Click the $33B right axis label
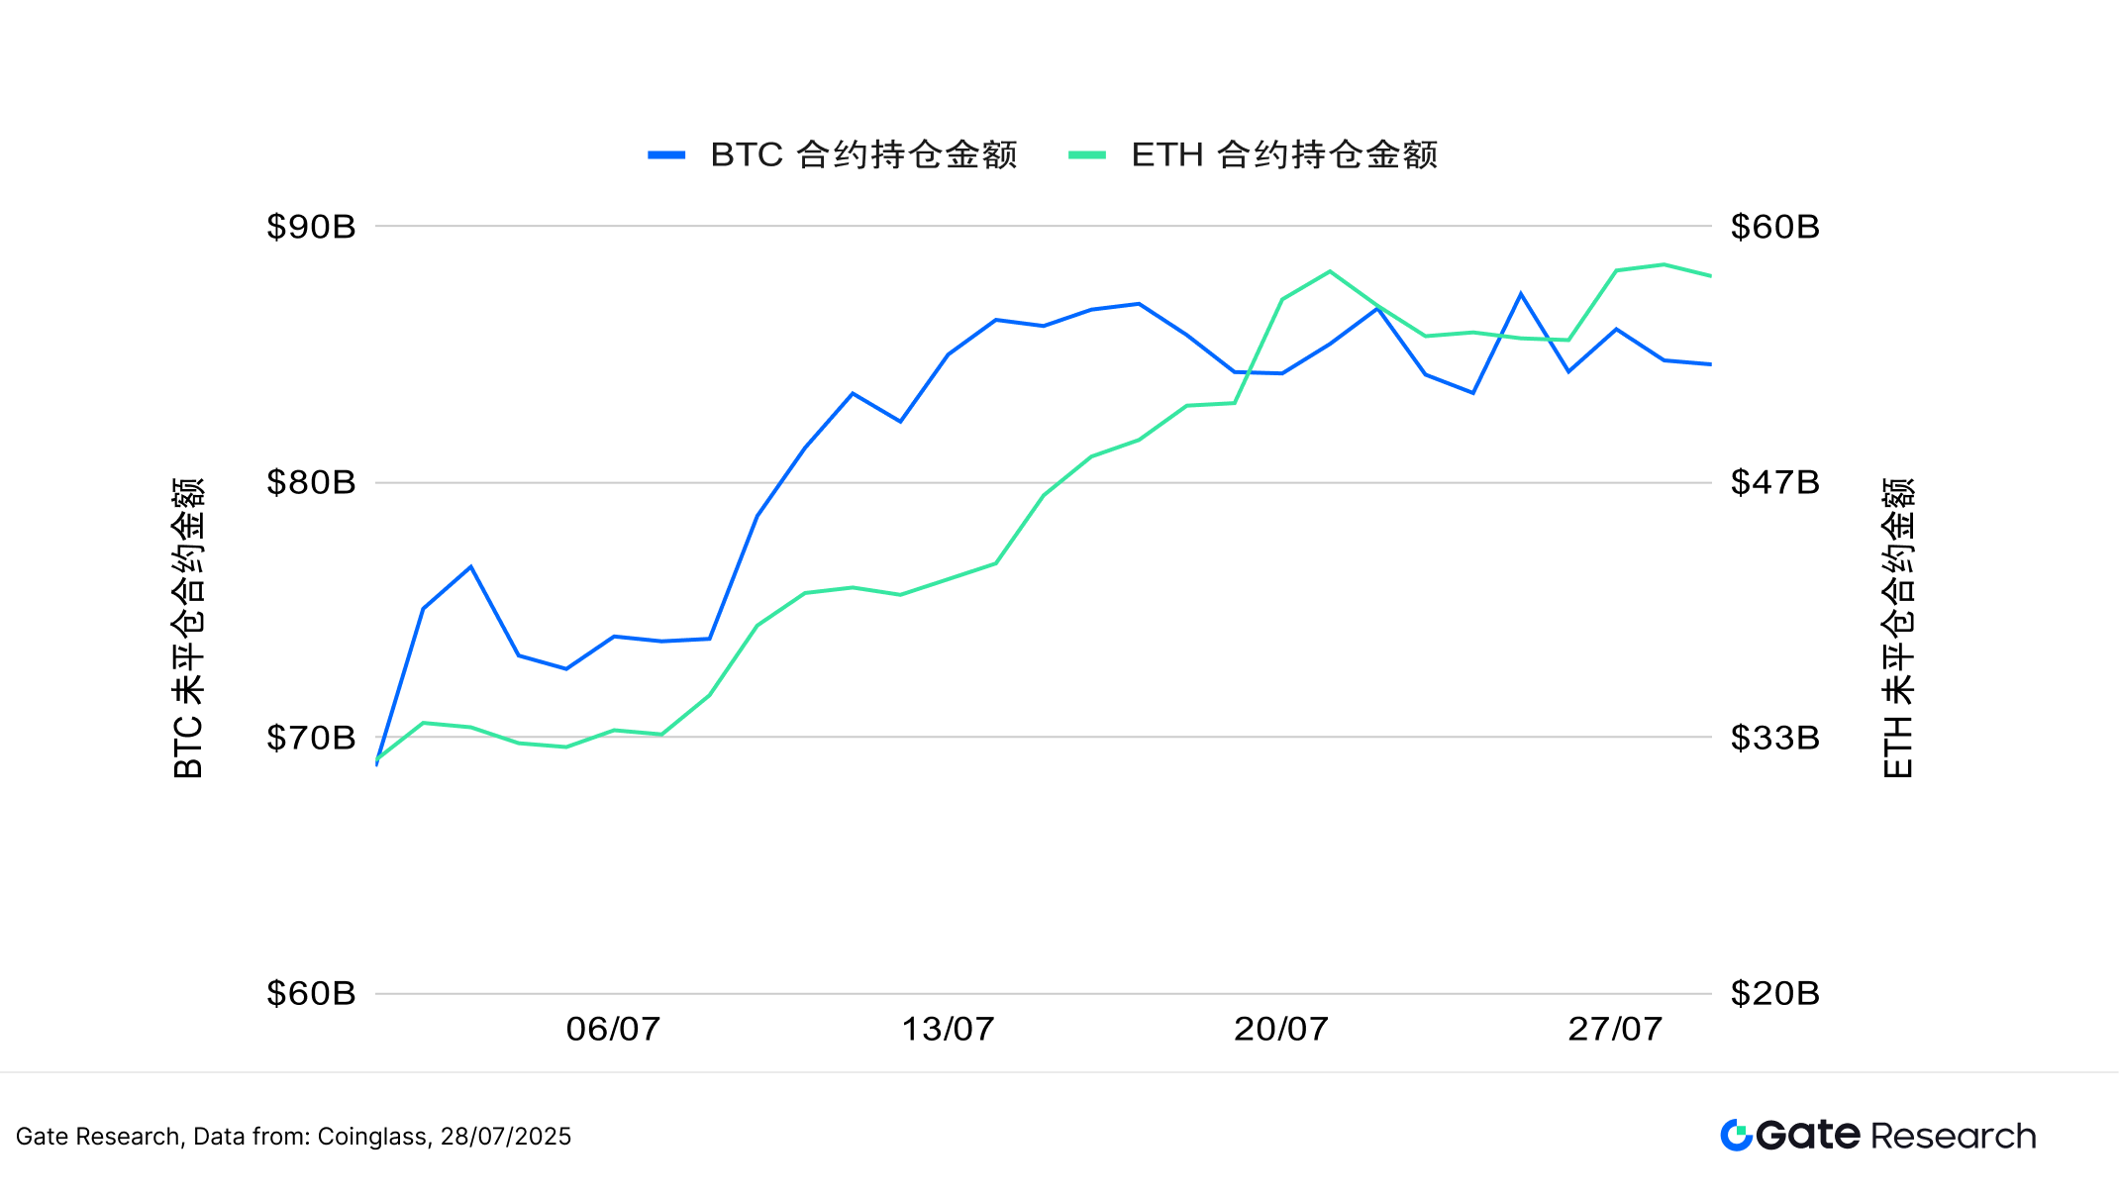 (x=1774, y=738)
